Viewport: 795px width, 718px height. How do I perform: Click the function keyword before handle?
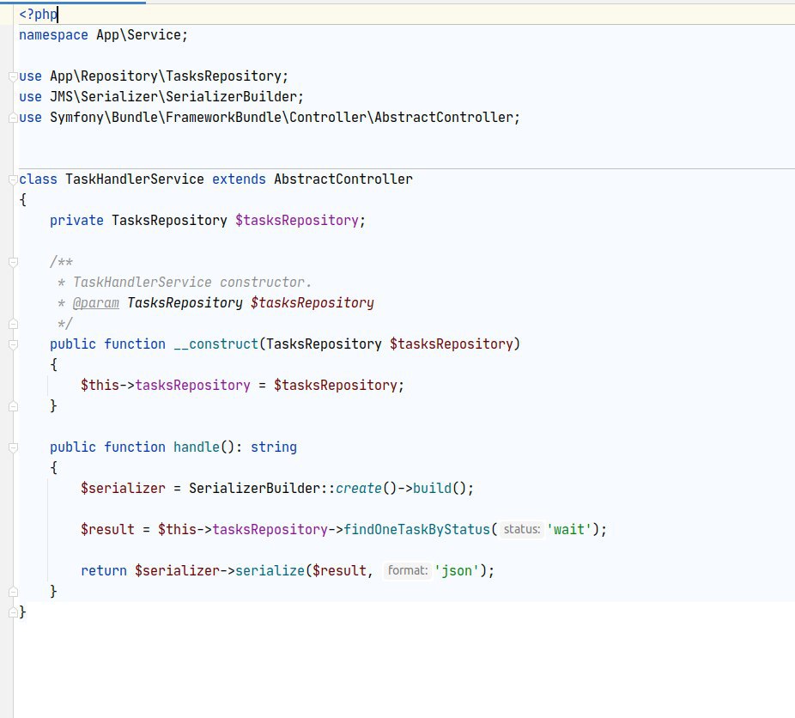(134, 447)
